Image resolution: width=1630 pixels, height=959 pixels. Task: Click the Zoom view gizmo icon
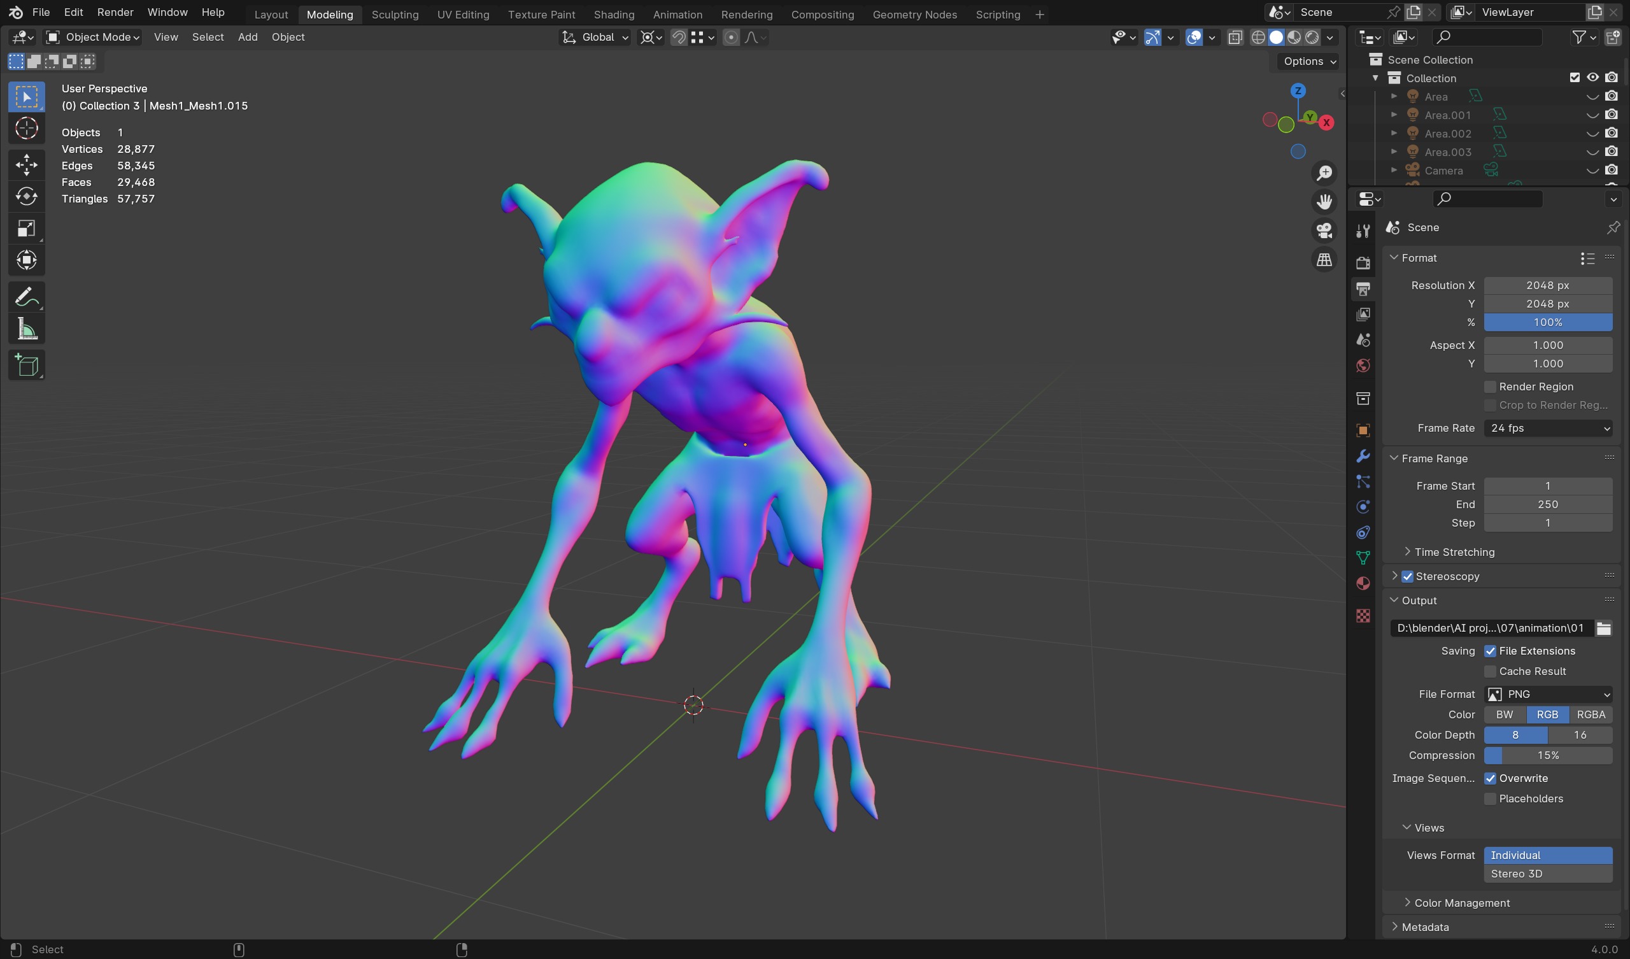[1324, 173]
